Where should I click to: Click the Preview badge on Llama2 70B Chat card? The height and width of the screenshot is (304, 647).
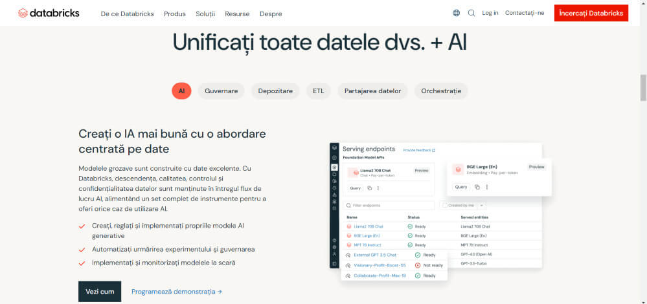(x=421, y=171)
